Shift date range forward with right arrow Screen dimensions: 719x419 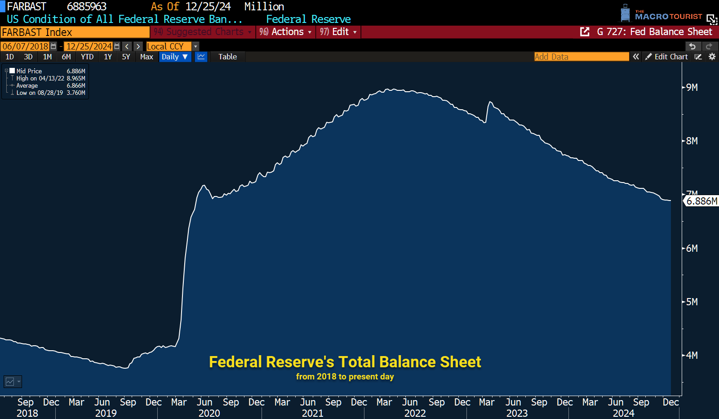click(138, 46)
